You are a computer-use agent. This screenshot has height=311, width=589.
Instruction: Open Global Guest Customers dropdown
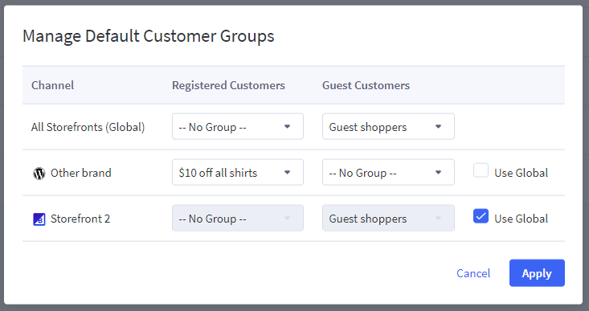pyautogui.click(x=388, y=127)
